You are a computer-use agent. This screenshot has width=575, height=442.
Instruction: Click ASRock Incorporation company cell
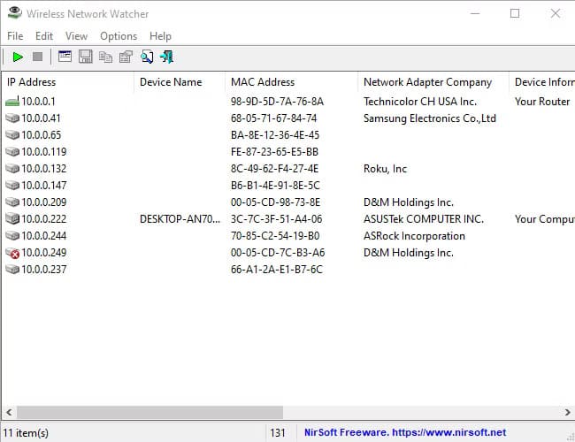414,236
